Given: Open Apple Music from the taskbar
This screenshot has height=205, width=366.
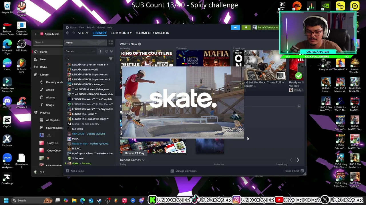Looking at the screenshot, I should point(124,200).
